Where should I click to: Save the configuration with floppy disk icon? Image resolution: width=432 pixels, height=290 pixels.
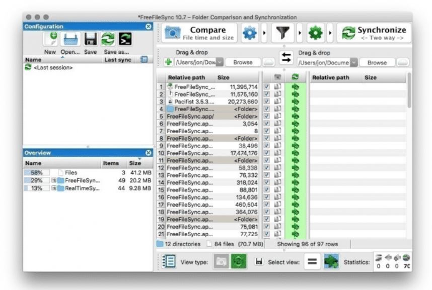(x=90, y=39)
